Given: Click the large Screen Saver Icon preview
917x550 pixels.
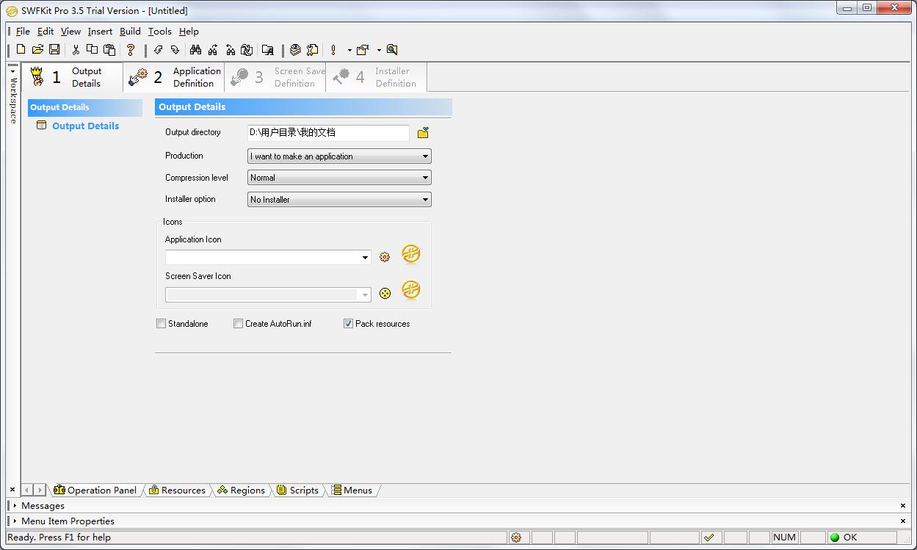Looking at the screenshot, I should click(x=411, y=289).
